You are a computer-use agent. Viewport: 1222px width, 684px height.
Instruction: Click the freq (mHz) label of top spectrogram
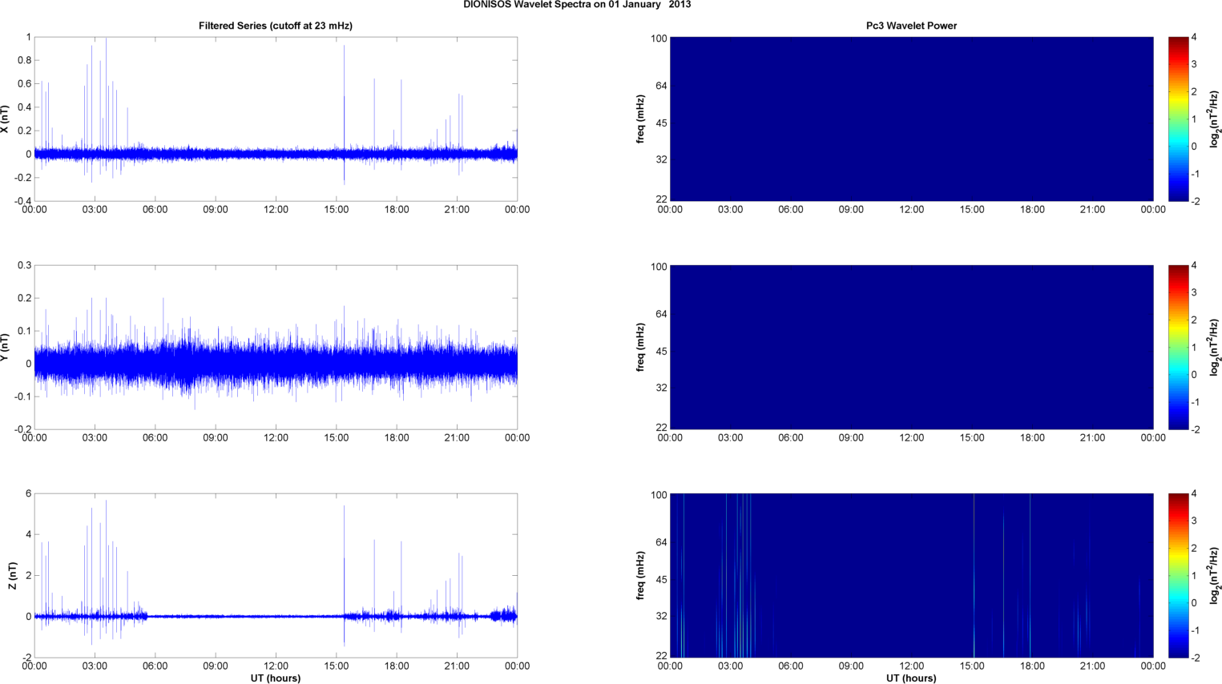[x=640, y=119]
